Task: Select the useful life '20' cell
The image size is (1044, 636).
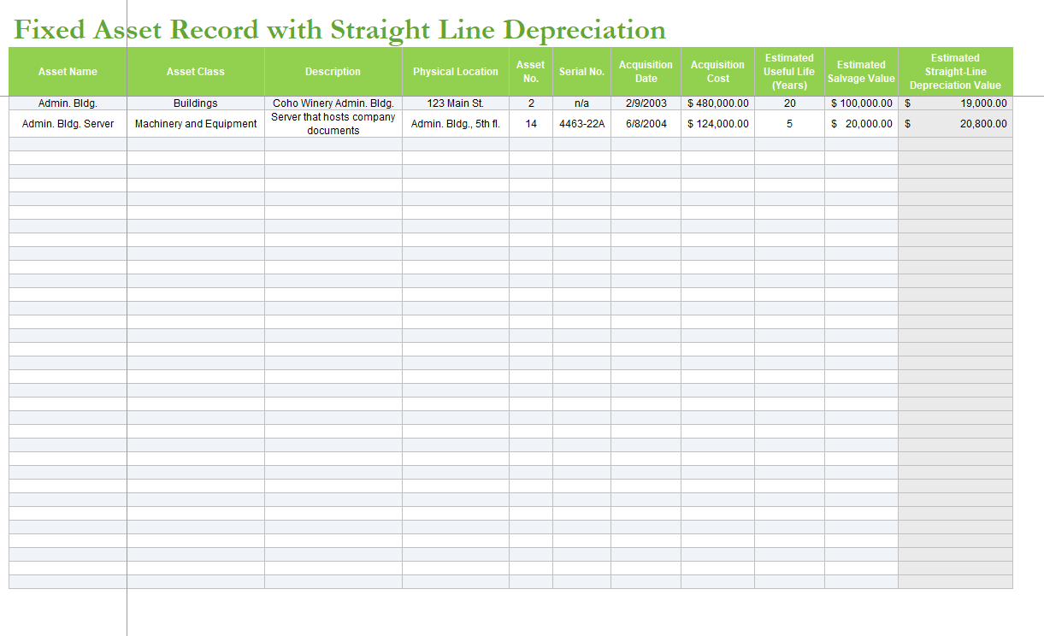Action: 789,103
